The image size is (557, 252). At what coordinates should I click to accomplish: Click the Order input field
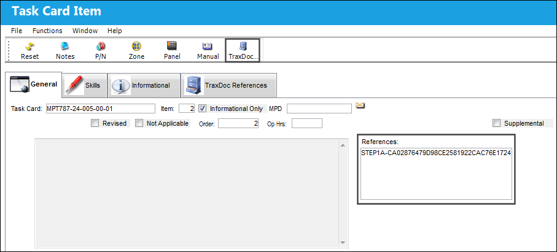(238, 123)
